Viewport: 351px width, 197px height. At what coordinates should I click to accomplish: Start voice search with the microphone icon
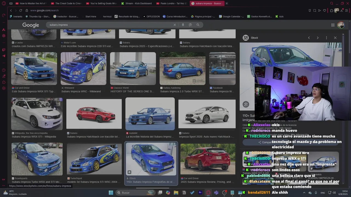[183, 25]
